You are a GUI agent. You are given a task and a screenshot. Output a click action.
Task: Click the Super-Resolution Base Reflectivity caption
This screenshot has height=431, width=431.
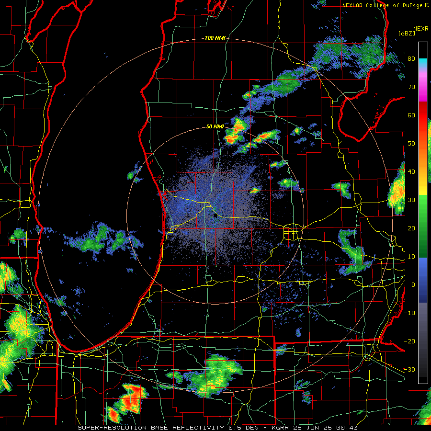[217, 428]
